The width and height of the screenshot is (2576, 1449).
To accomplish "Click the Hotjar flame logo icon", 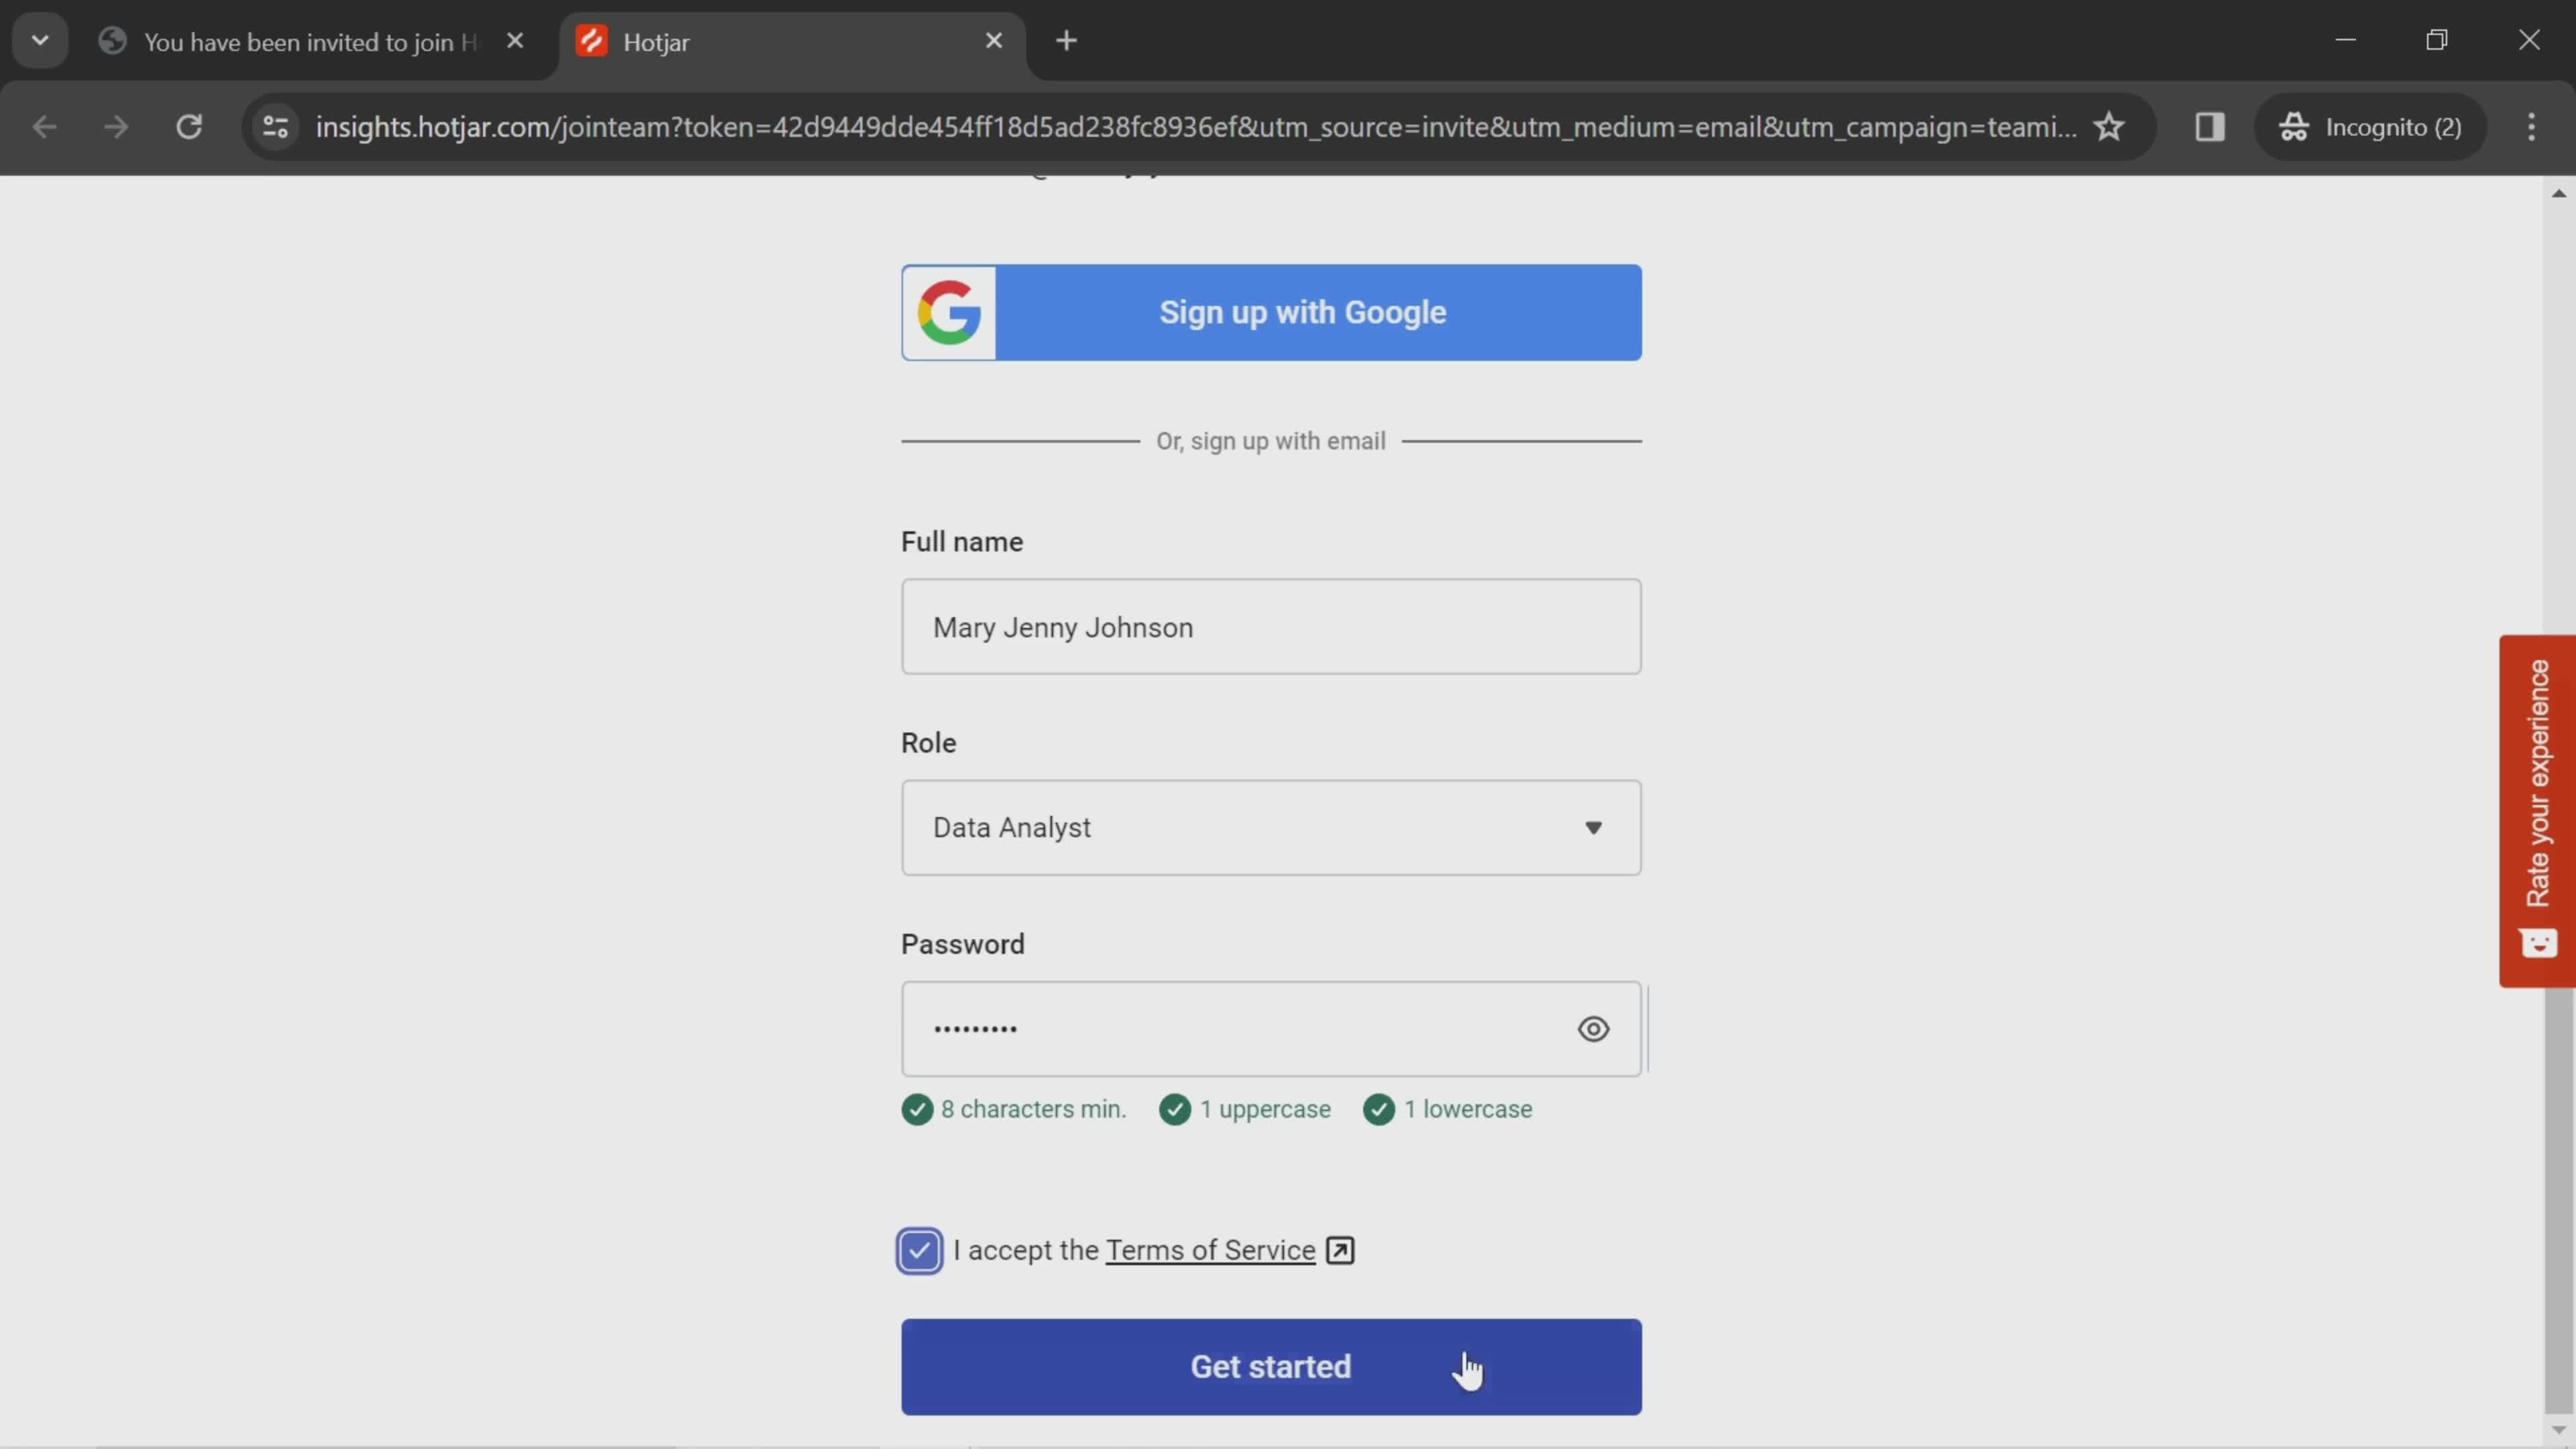I will click(x=593, y=39).
